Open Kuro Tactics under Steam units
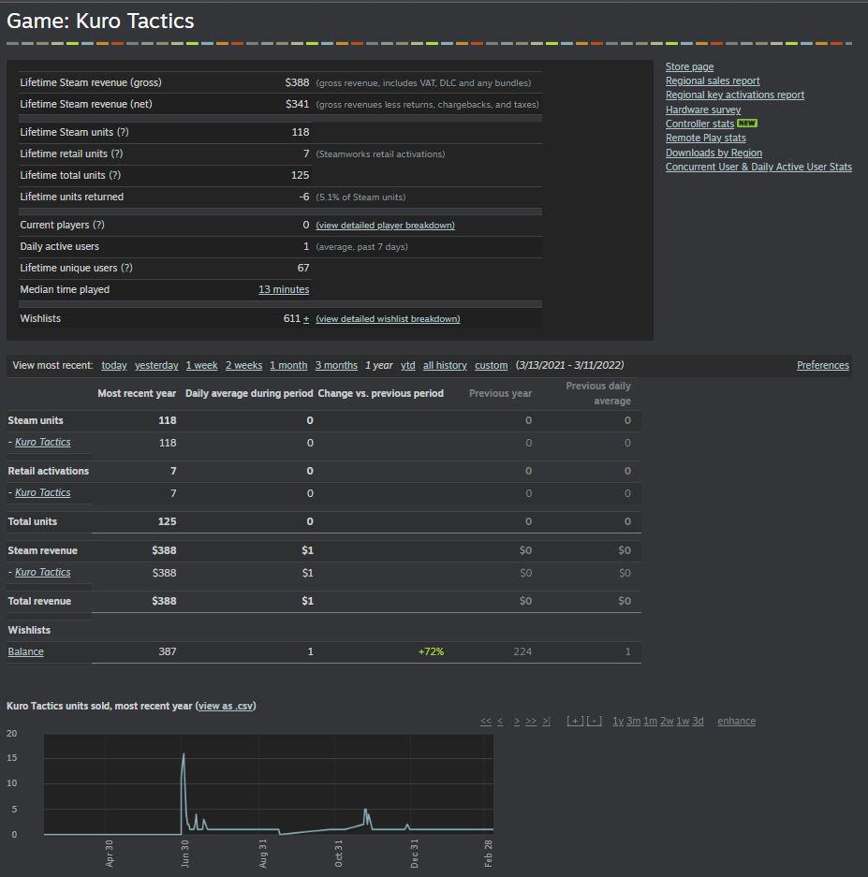Image resolution: width=868 pixels, height=877 pixels. 42,442
